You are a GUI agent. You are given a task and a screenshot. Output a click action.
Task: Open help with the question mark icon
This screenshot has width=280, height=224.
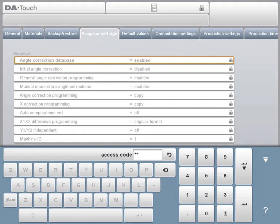coord(265,210)
